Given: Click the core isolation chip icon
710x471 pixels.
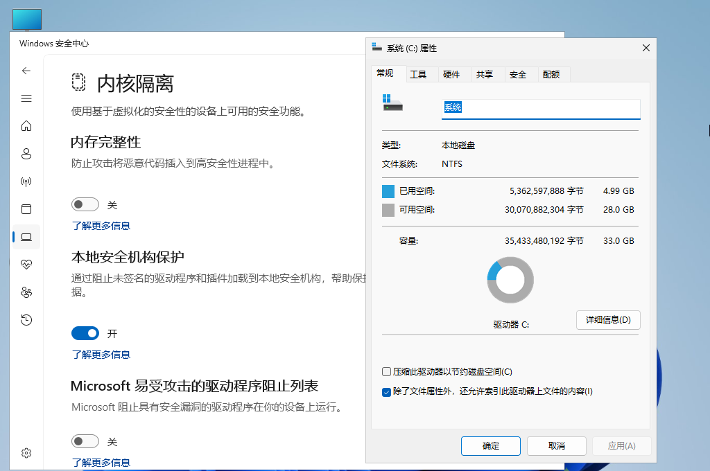Looking at the screenshot, I should coord(78,82).
